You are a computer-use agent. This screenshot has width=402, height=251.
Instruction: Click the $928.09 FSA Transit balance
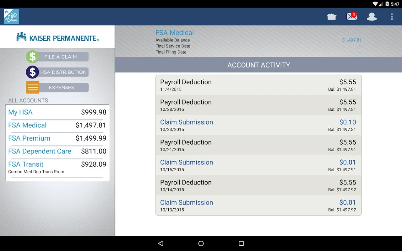point(94,164)
